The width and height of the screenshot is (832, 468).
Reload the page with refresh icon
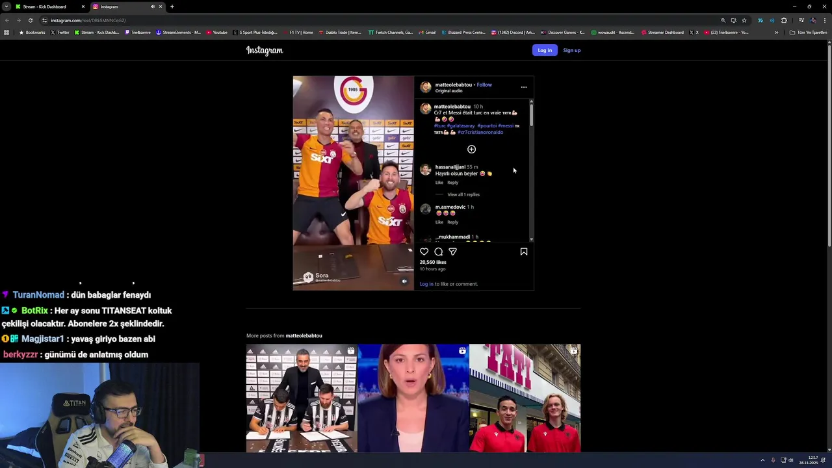(31, 20)
